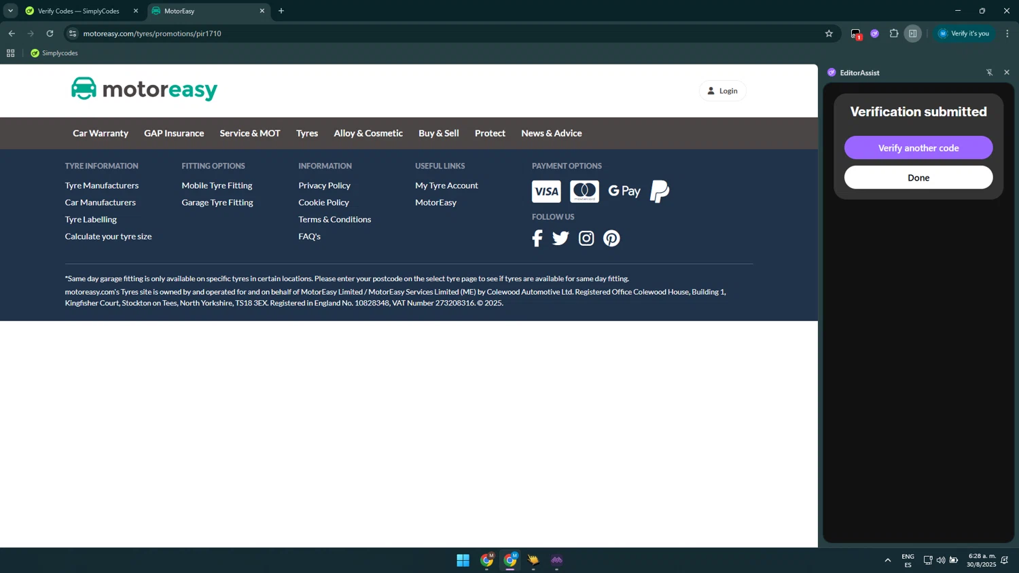Open Tyre Manufacturers link
This screenshot has width=1019, height=573.
[102, 185]
